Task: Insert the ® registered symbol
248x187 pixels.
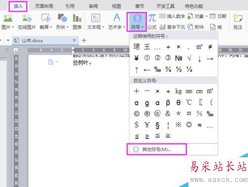Action: coord(147,114)
